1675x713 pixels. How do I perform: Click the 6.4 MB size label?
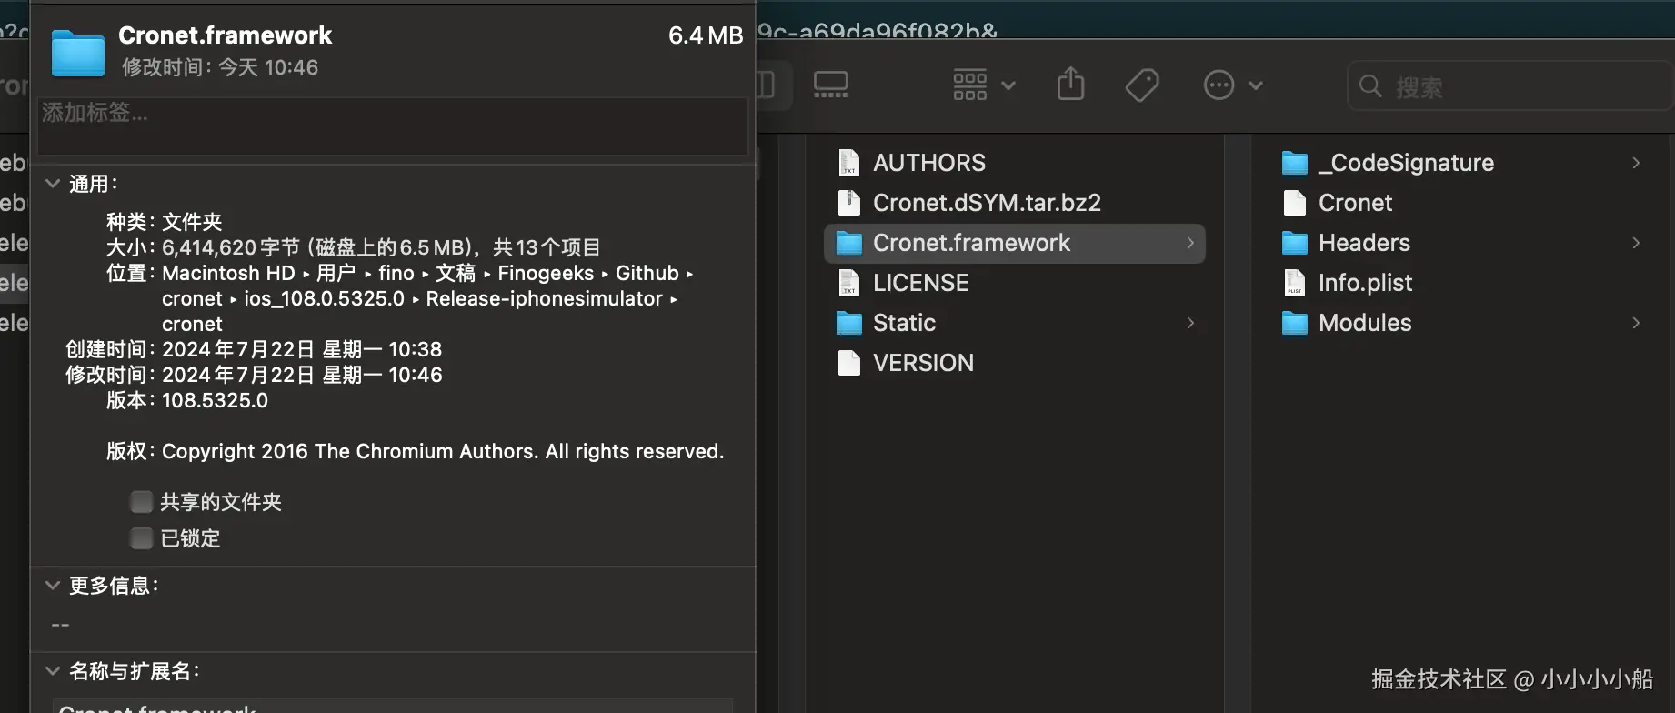point(706,35)
